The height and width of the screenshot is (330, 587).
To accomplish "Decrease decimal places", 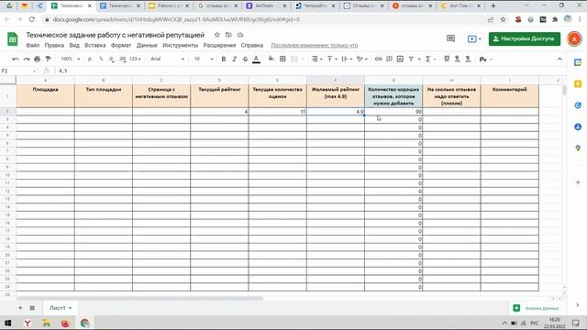I will pyautogui.click(x=112, y=59).
